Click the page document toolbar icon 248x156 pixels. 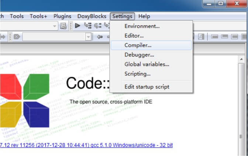201,37
